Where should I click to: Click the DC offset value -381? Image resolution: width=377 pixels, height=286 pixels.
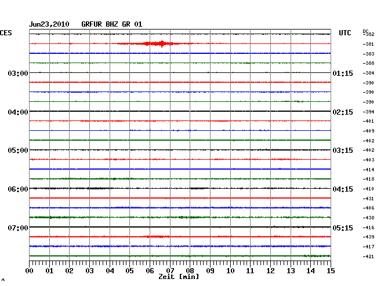[368, 44]
